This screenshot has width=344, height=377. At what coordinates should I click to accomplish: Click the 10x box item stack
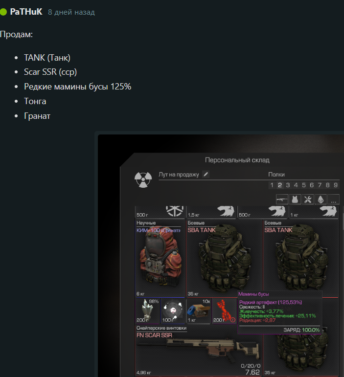pyautogui.click(x=199, y=311)
